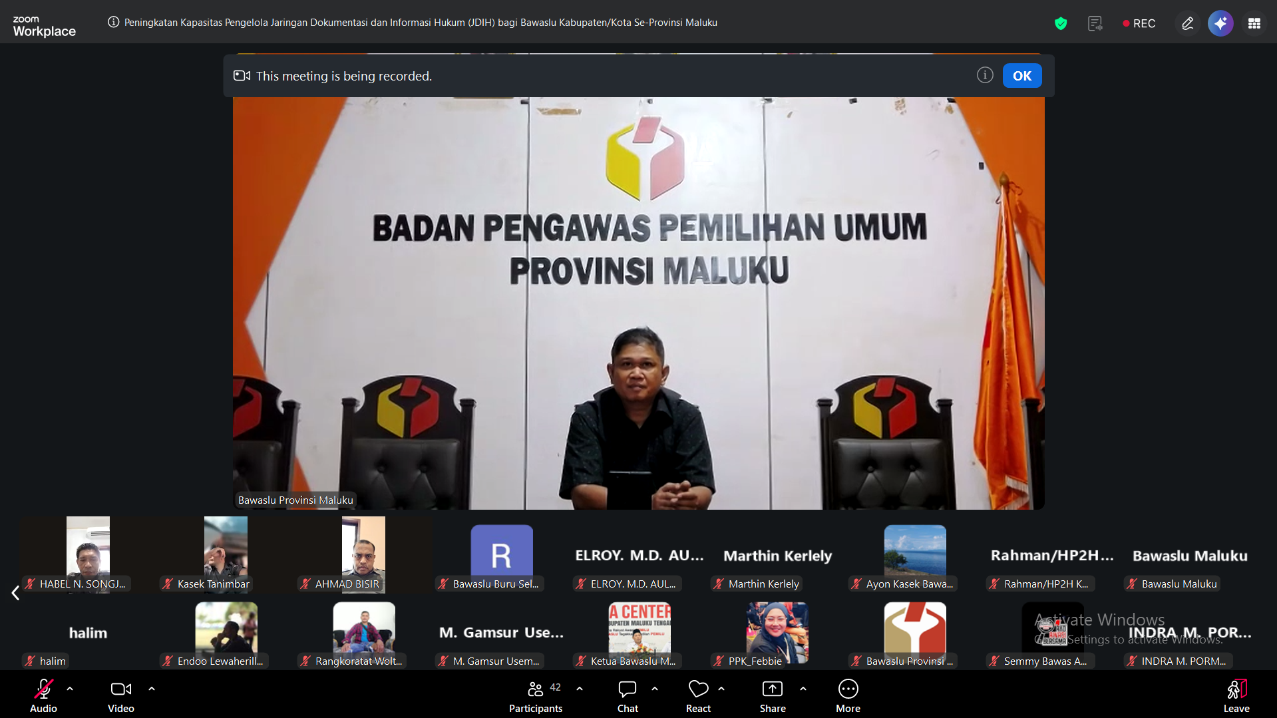Select Bawaslu Maluku participant tile

point(1190,554)
